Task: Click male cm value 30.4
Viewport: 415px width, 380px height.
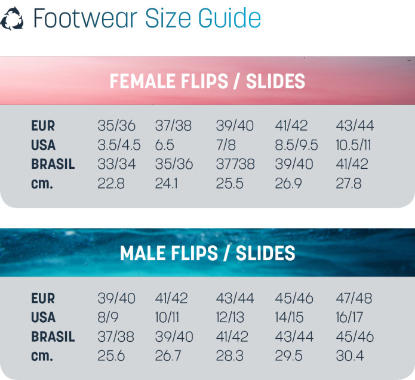Action: coord(350,356)
